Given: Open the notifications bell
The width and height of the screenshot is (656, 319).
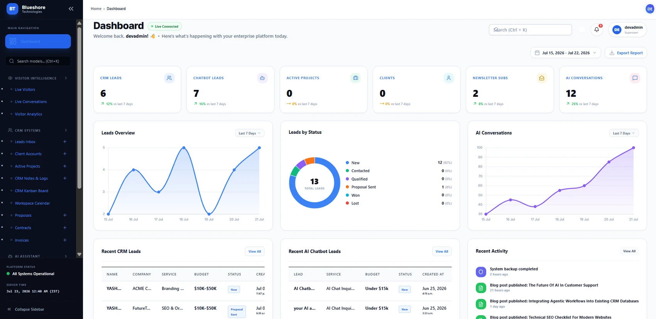Looking at the screenshot, I should 597,30.
